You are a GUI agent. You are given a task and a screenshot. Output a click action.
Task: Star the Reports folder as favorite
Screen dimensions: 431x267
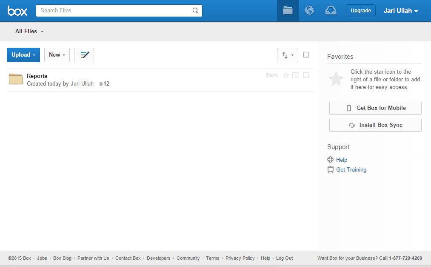click(286, 75)
